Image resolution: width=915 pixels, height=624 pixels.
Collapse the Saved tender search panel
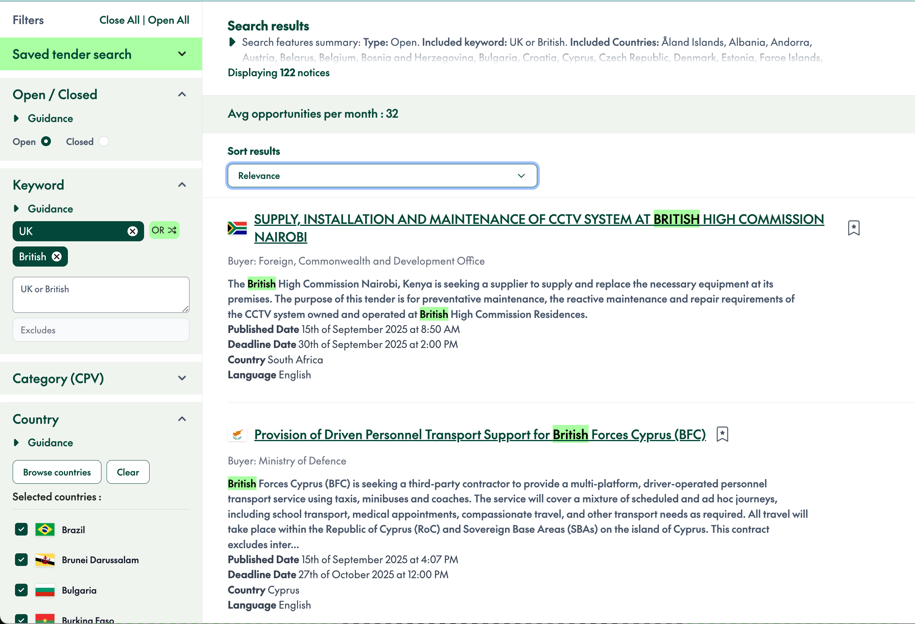click(182, 54)
